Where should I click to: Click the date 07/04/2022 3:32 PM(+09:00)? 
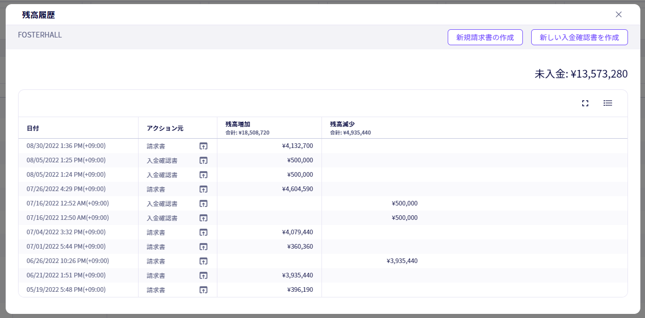[66, 232]
